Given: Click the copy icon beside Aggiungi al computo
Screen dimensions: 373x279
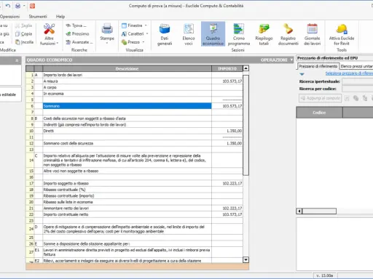Looking at the screenshot, I should (x=356, y=98).
